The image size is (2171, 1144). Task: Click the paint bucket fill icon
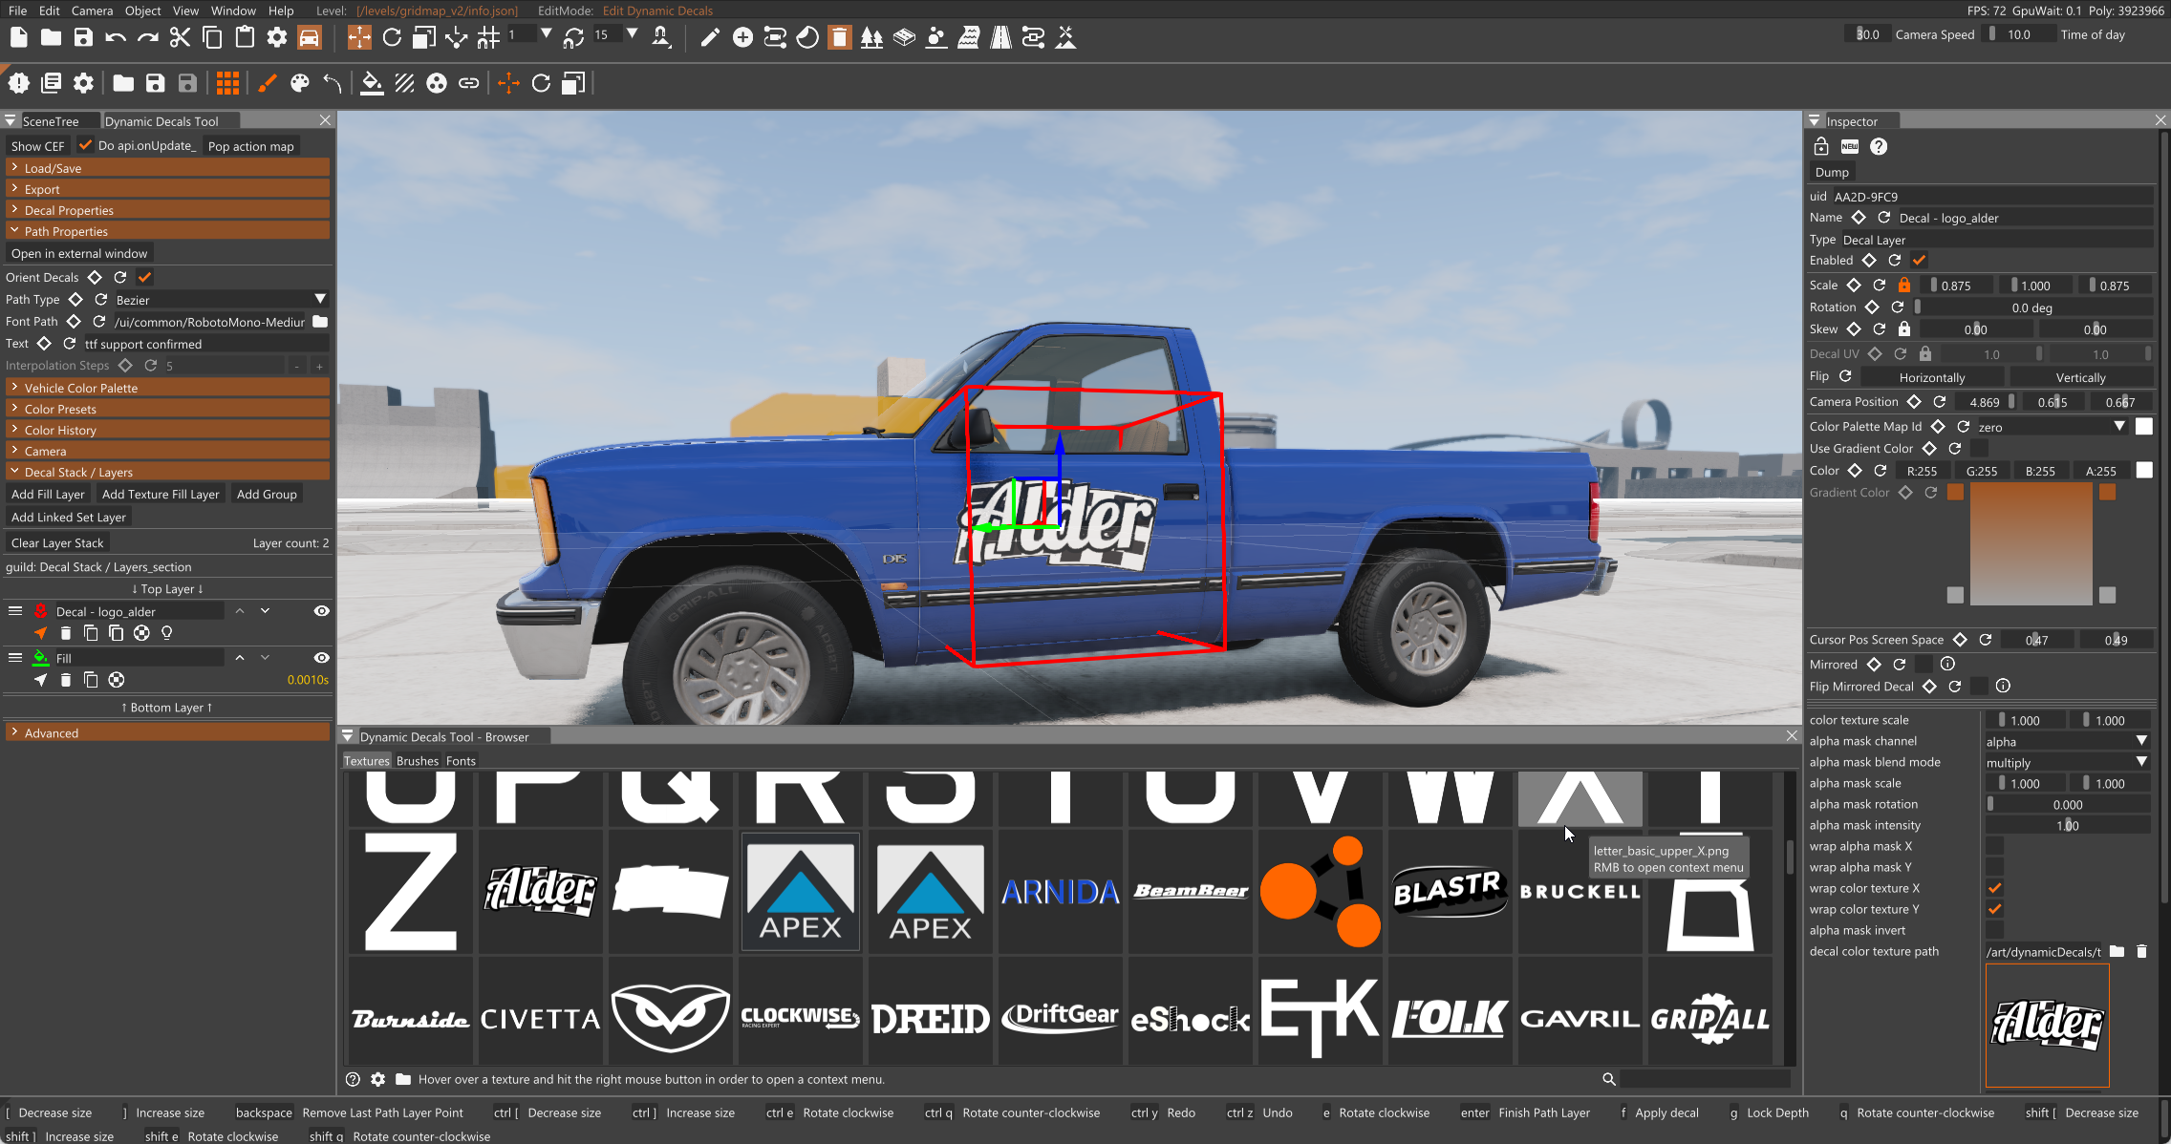(x=372, y=84)
